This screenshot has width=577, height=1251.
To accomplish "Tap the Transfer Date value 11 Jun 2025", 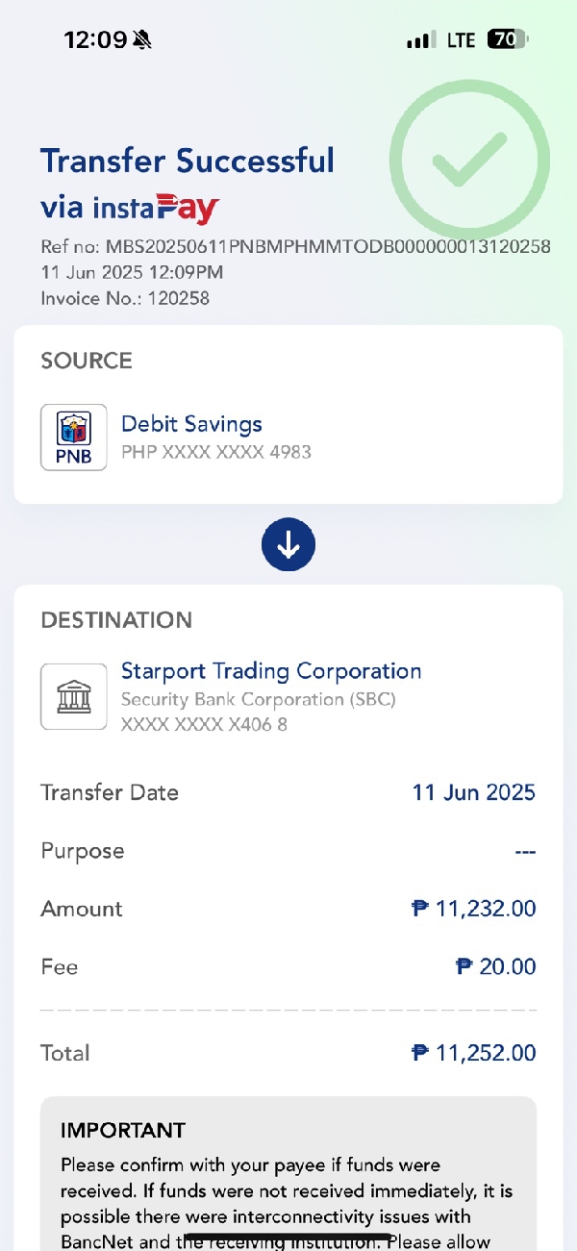I will pyautogui.click(x=473, y=792).
